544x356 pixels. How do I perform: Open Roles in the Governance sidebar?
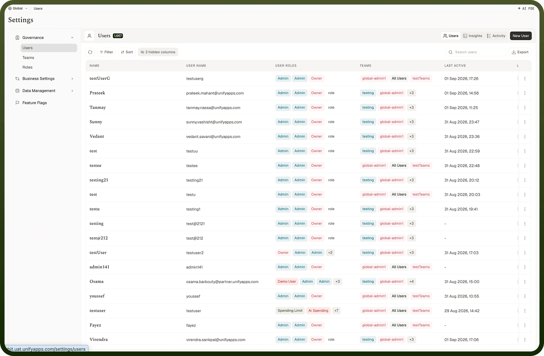coord(49,67)
